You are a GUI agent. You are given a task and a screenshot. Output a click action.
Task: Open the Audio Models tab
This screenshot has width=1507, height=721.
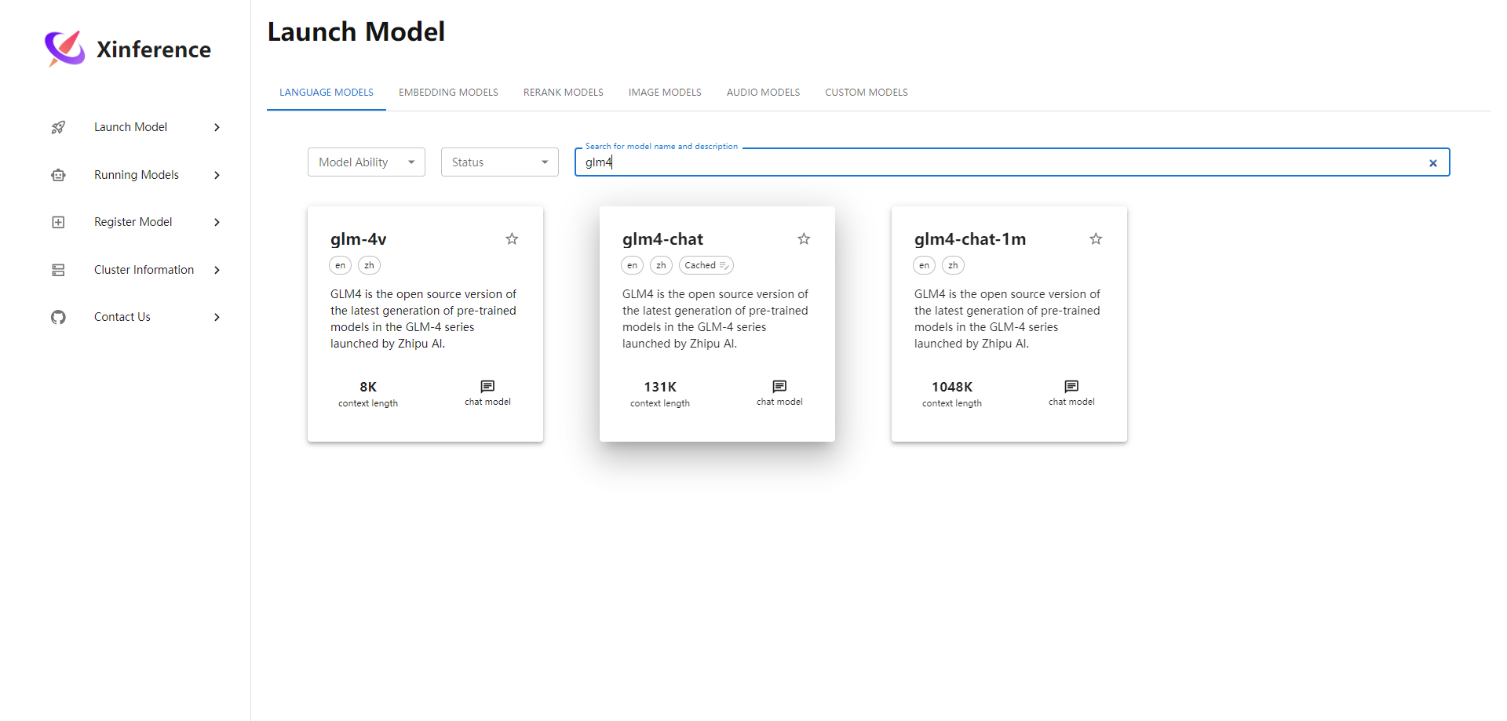pos(763,93)
